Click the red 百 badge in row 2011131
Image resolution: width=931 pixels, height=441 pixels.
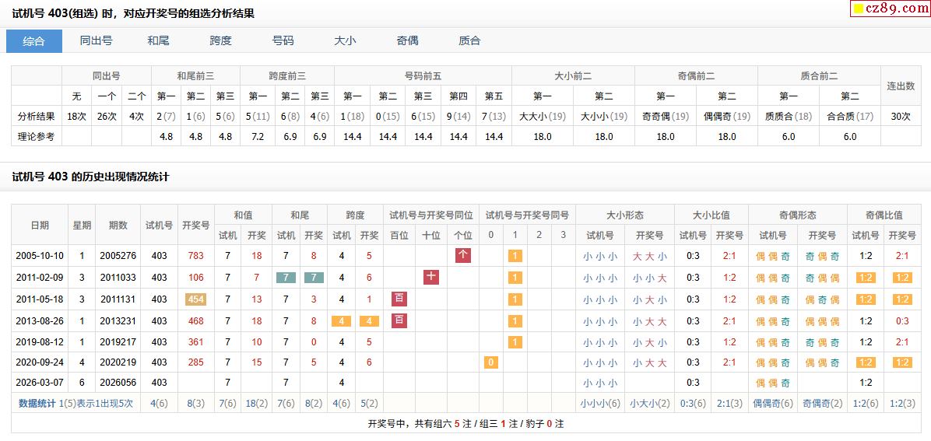pyautogui.click(x=399, y=299)
